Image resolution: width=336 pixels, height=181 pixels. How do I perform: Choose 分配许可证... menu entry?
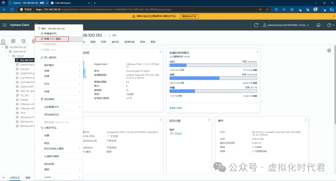coord(59,128)
